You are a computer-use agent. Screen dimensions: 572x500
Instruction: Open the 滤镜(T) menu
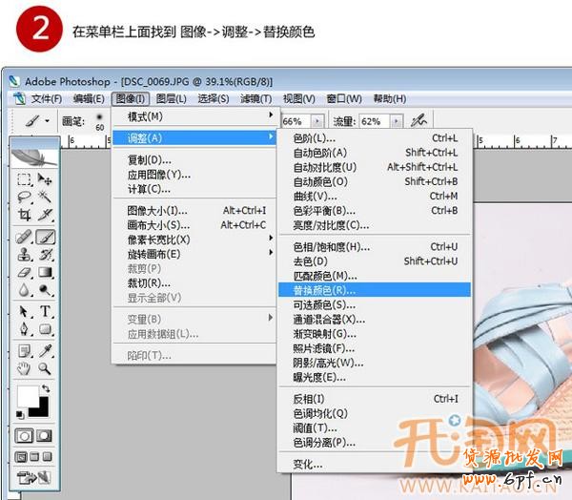[255, 98]
